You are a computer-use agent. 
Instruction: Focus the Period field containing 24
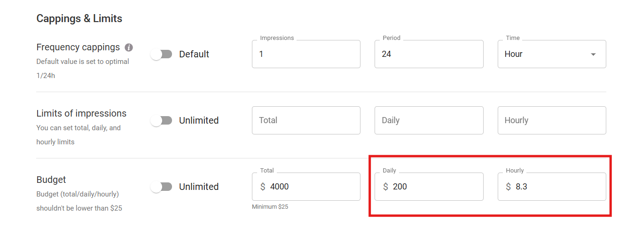point(429,54)
